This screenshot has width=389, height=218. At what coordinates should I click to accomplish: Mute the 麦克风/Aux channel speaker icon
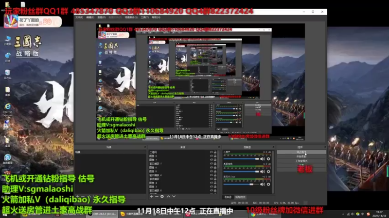(x=263, y=185)
